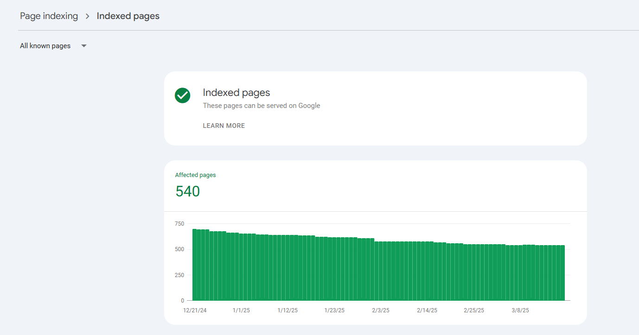Click the 3/8/25 date axis label
The height and width of the screenshot is (335, 639).
tap(520, 310)
